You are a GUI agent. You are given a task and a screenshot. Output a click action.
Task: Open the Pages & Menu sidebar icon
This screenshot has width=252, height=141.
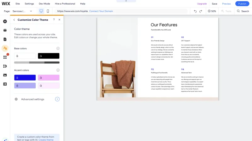tap(5, 39)
